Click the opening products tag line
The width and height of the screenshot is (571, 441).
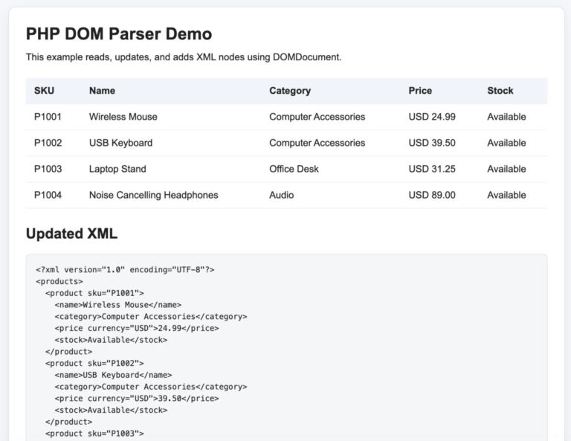(59, 282)
